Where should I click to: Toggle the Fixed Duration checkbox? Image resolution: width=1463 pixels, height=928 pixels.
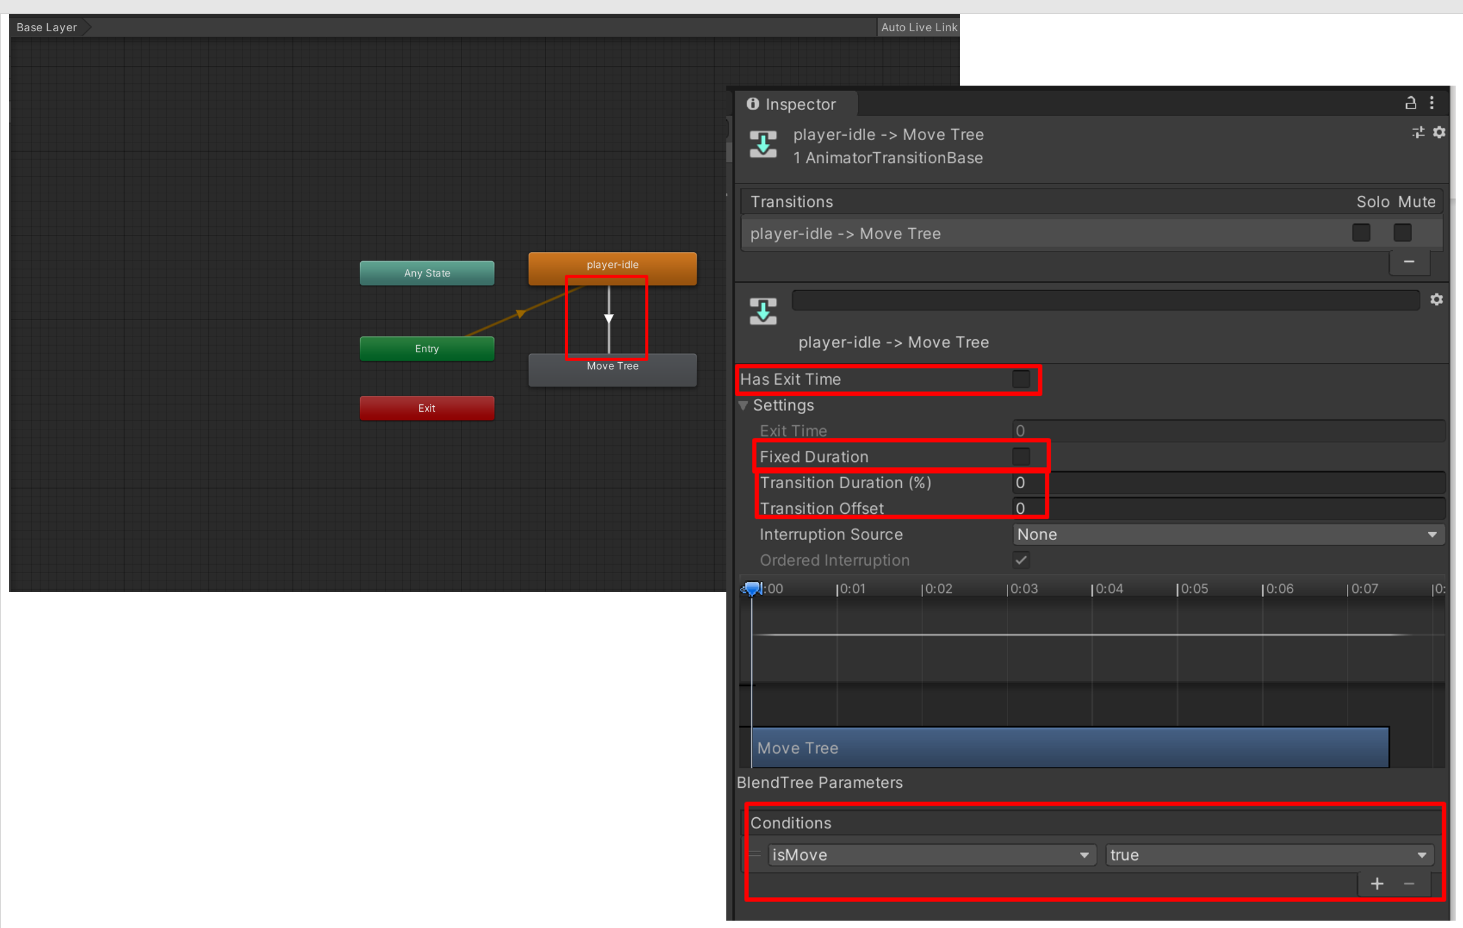(1020, 456)
